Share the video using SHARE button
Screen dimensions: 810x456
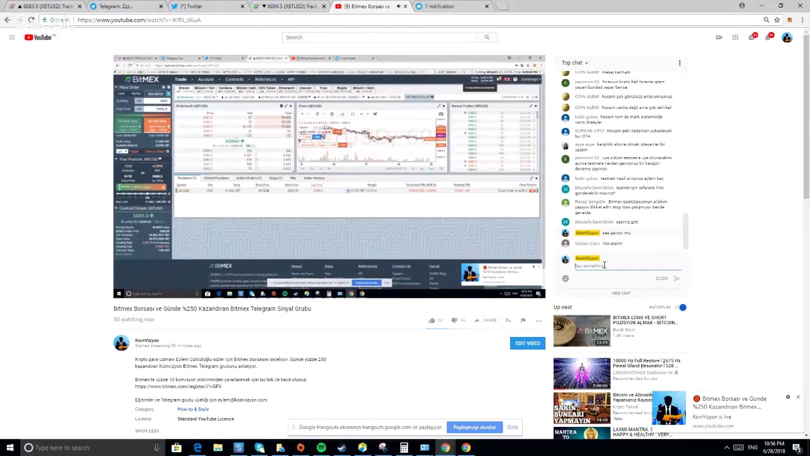click(485, 320)
